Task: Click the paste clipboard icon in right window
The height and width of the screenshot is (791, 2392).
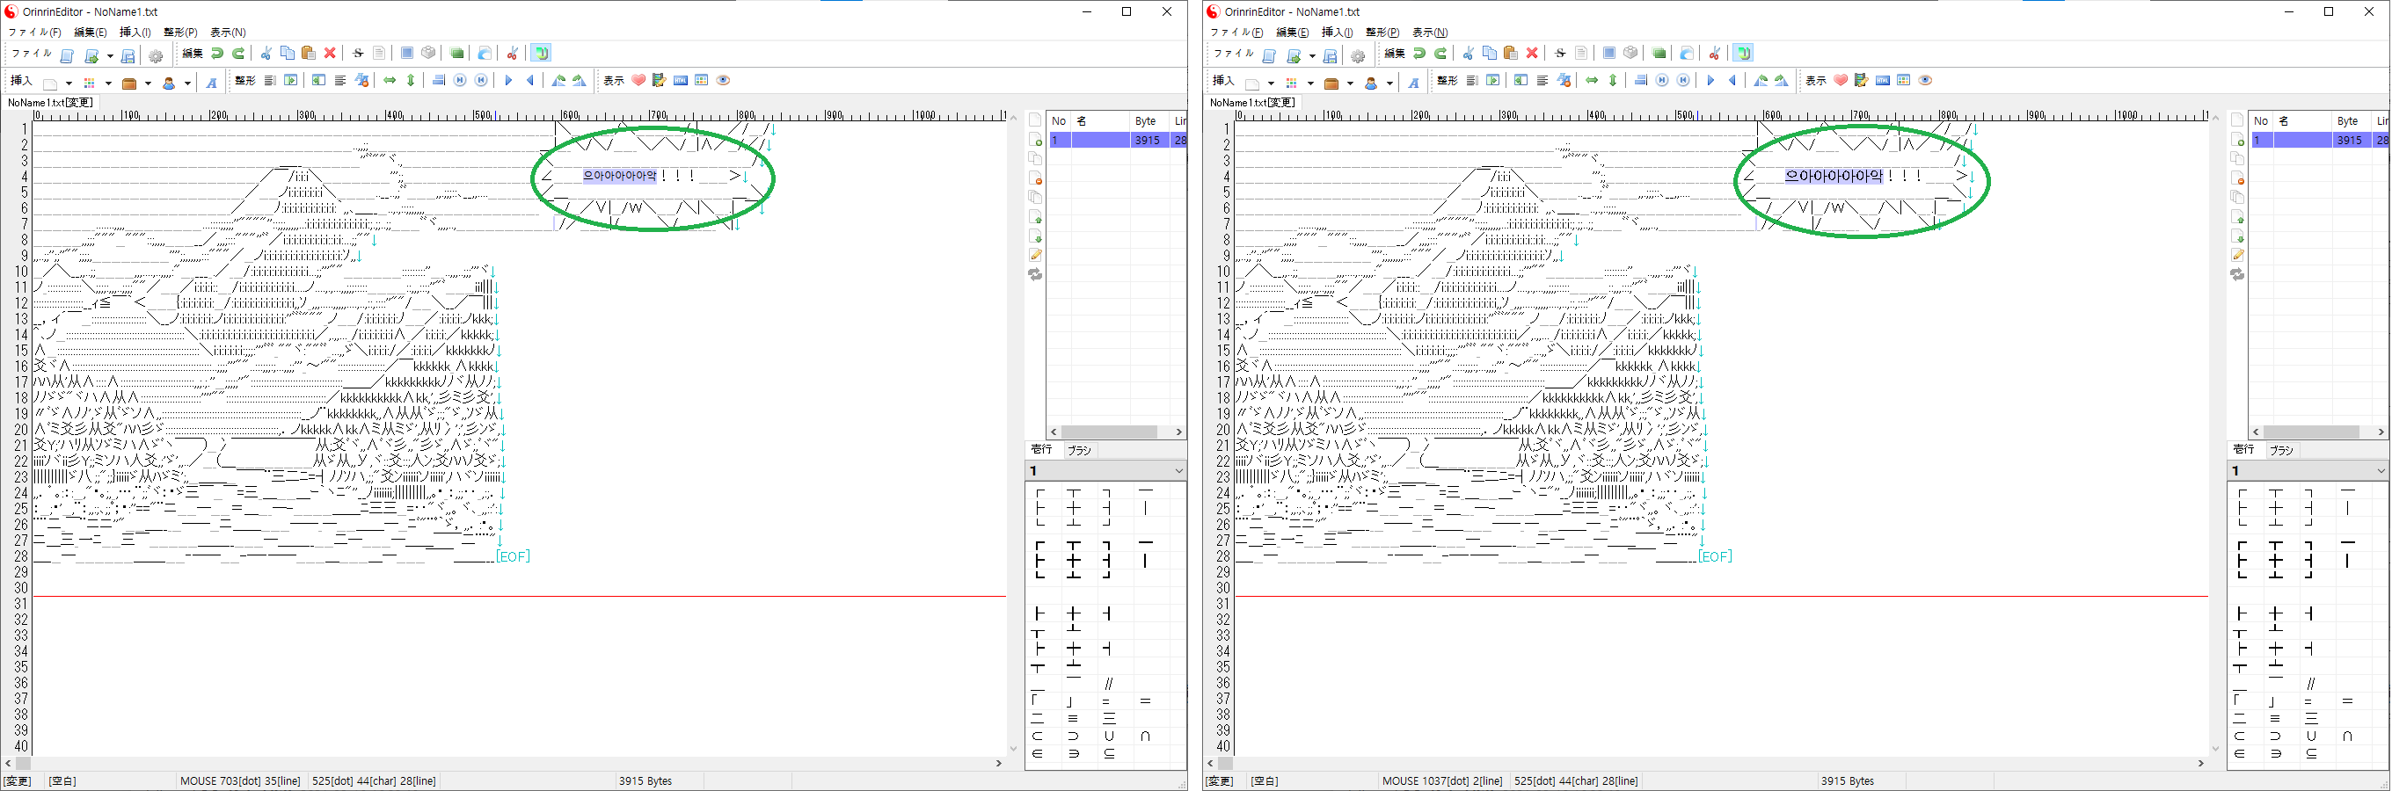Action: pyautogui.click(x=1511, y=54)
